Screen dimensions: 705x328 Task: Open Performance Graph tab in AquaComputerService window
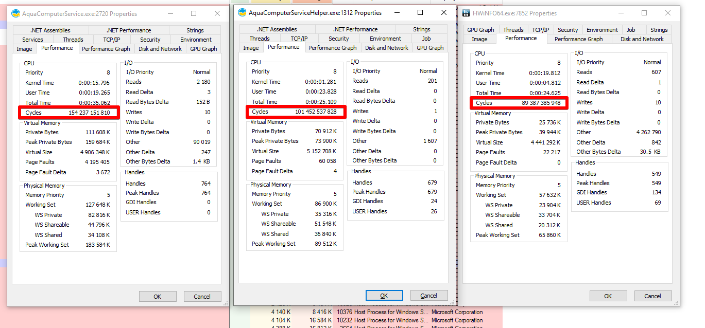[106, 49]
